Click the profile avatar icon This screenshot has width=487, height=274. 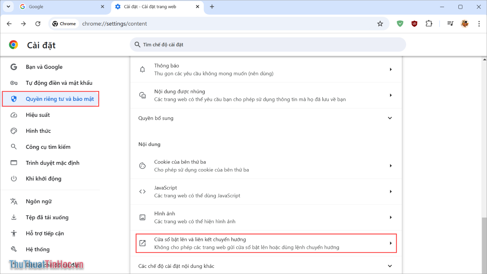[465, 24]
